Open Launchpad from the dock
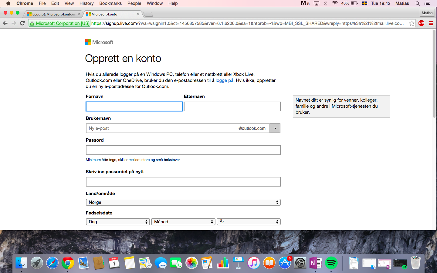This screenshot has height=273, width=437. pos(37,263)
